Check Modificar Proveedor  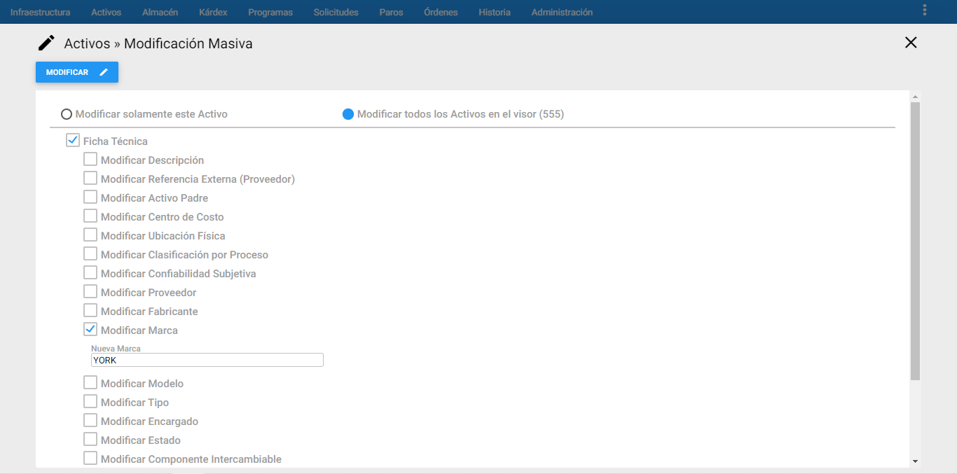[x=90, y=291]
